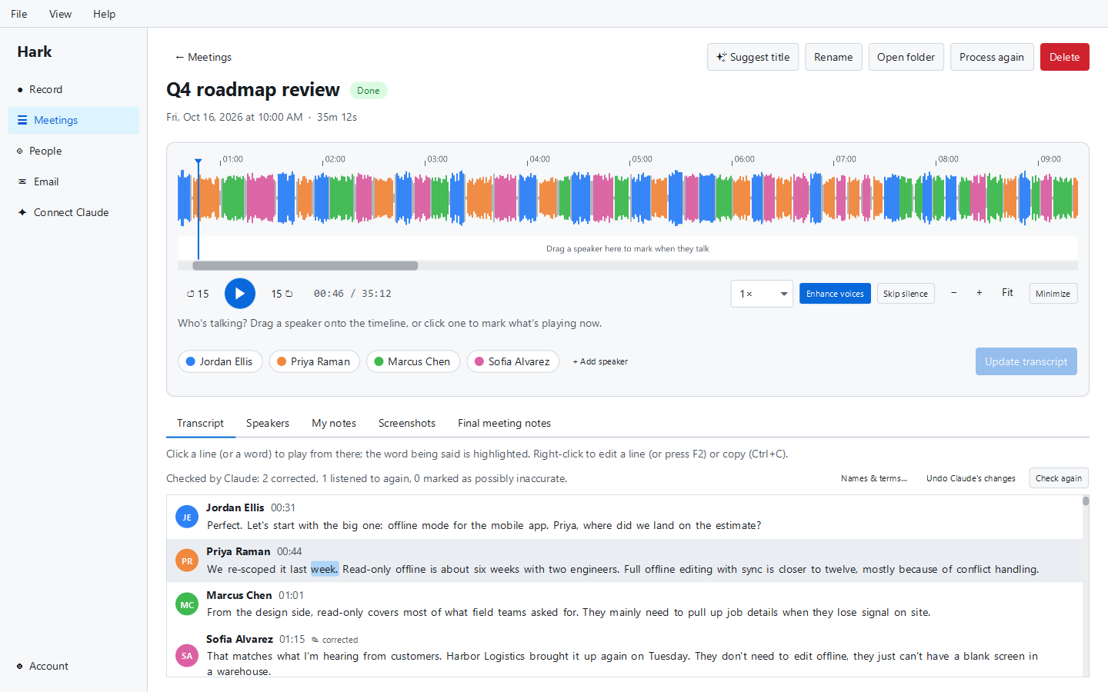1108x692 pixels.
Task: Click Process again button
Action: pyautogui.click(x=992, y=57)
